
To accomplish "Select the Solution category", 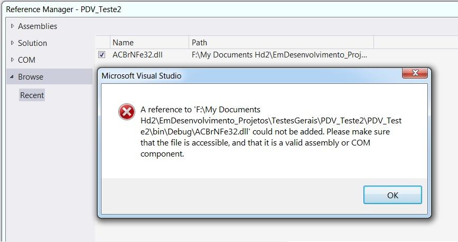I will tap(32, 43).
